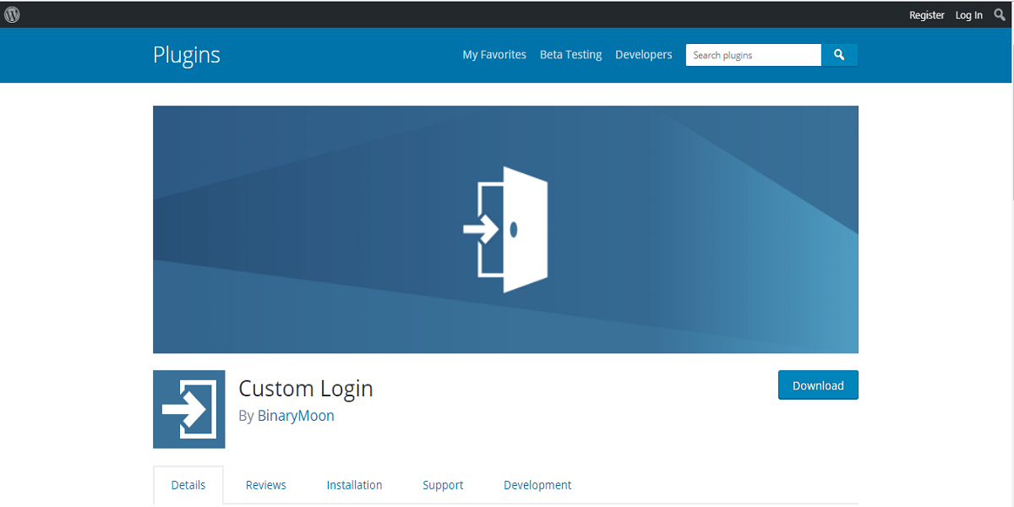Download the Custom Login plugin

[x=818, y=385]
